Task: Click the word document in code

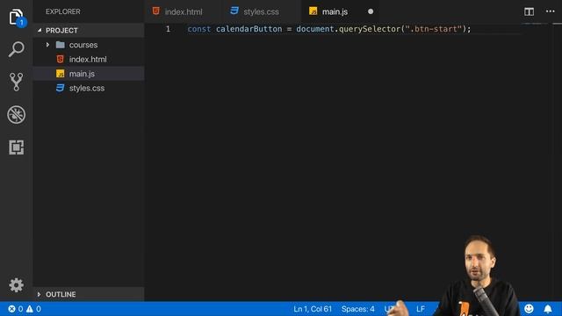Action: [315, 29]
